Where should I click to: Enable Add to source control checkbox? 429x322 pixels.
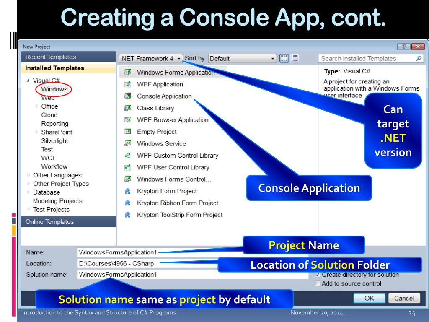tap(318, 283)
